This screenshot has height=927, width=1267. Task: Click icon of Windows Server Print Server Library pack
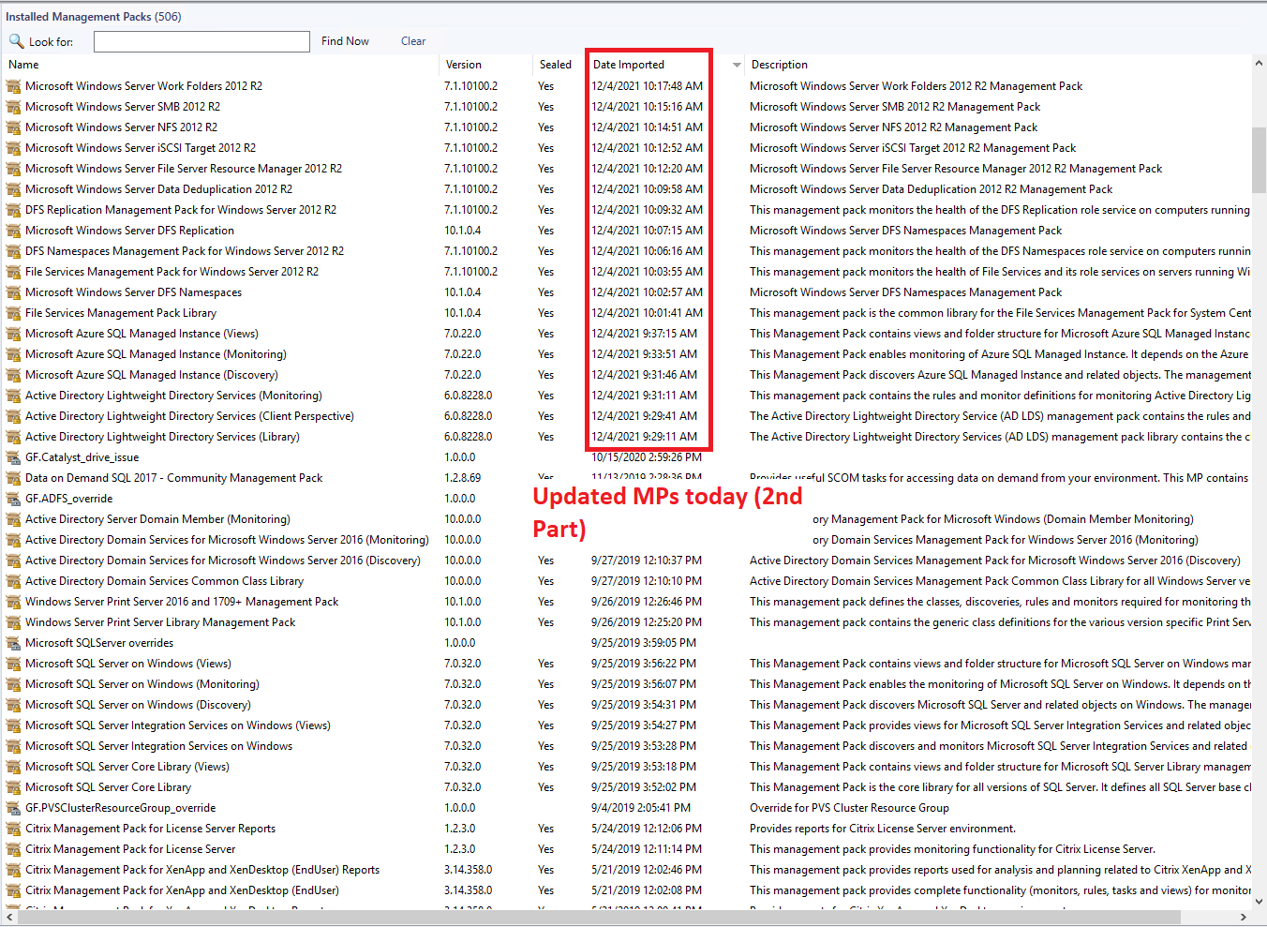click(x=13, y=622)
